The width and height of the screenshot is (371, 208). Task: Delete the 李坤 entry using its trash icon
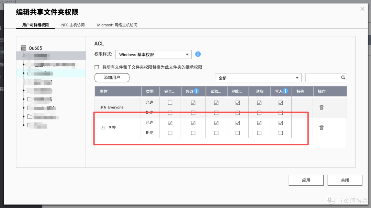321,127
